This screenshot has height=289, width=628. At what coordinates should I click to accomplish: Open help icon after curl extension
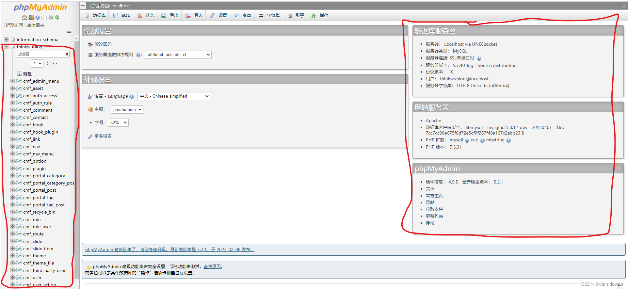coord(482,140)
